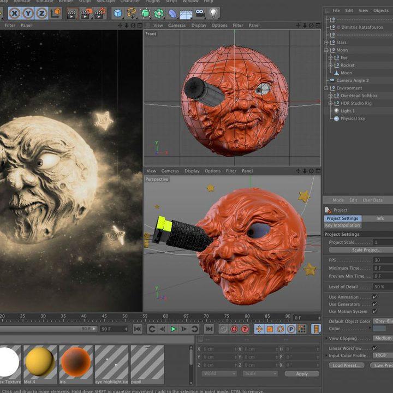Click Front viewport move camera icon
393x393 pixels.
click(298, 25)
